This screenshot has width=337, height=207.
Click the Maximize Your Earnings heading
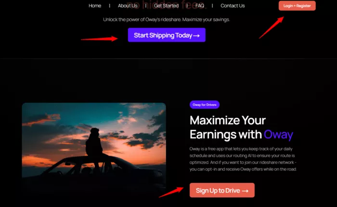241,127
